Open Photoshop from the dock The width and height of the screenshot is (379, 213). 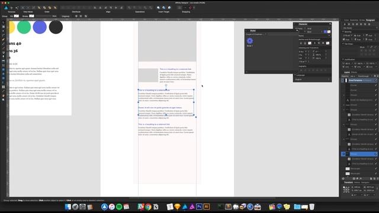(x=199, y=206)
